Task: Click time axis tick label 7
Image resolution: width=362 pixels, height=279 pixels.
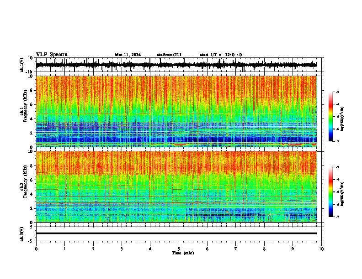Action: pos(236,249)
